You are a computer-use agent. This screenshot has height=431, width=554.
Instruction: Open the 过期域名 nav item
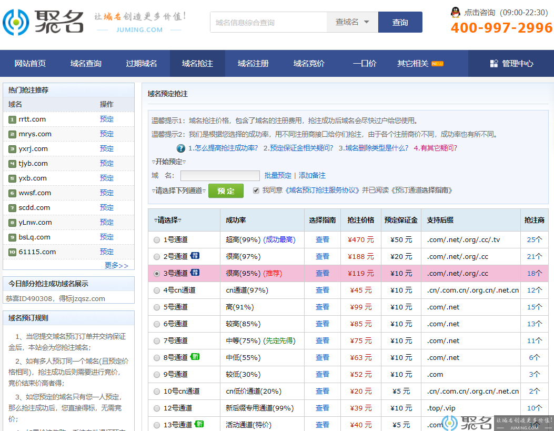(142, 64)
